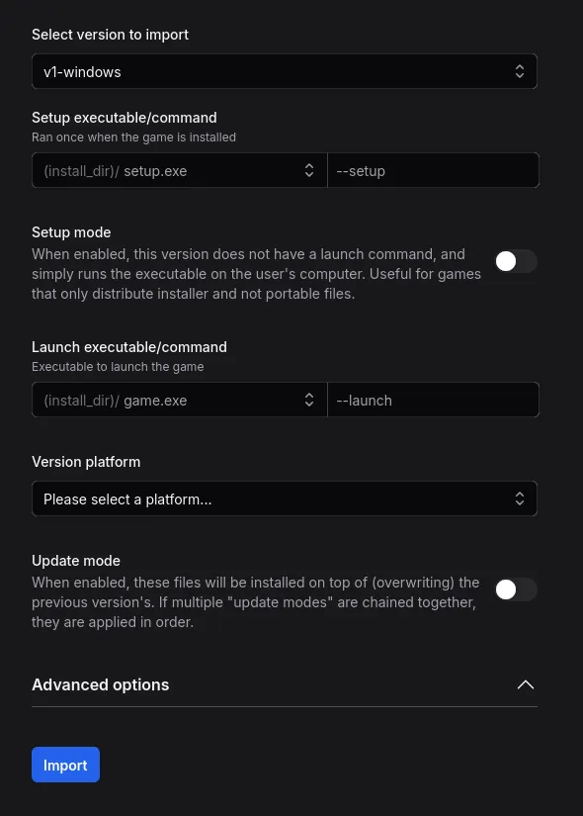Open the setup.exe executable dropdown
583x816 pixels.
click(x=180, y=170)
